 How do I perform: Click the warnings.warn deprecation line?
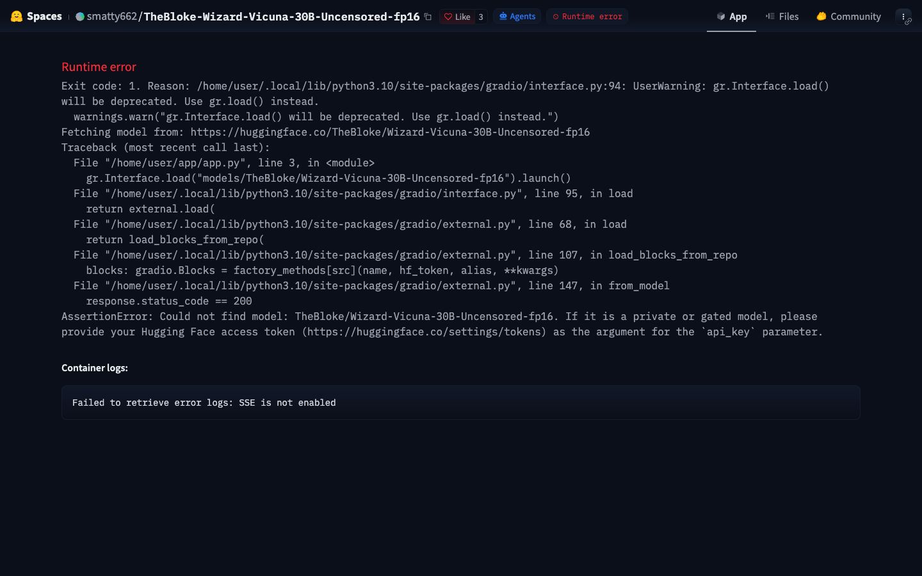[x=316, y=116]
